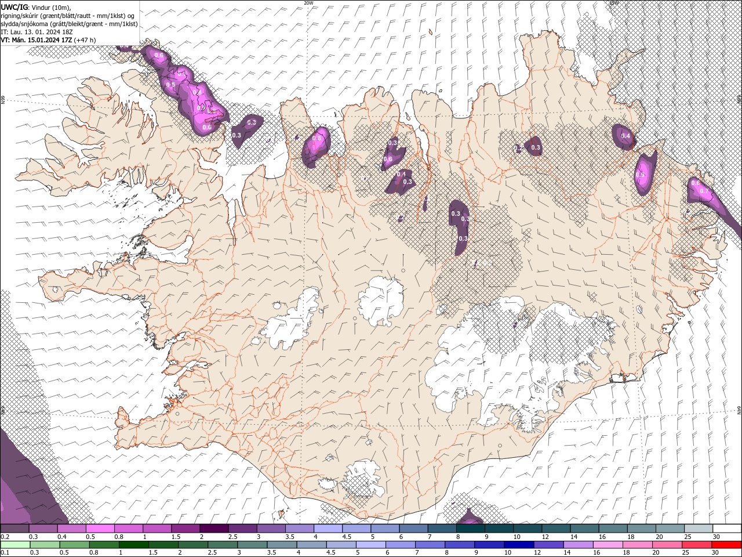This screenshot has width=742, height=557.
Task: Select the periwinkle rain swatch labeled 6
Action: tap(400, 545)
